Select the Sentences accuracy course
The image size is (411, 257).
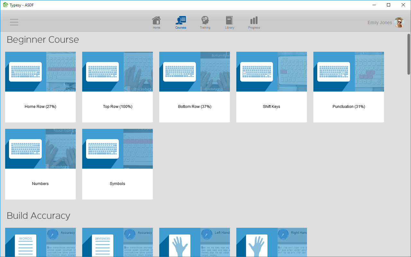click(x=118, y=242)
